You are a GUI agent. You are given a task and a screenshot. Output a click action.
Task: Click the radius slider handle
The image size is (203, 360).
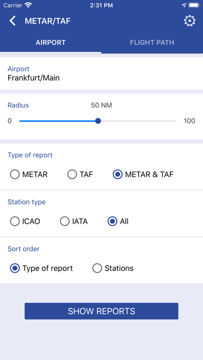pos(98,121)
